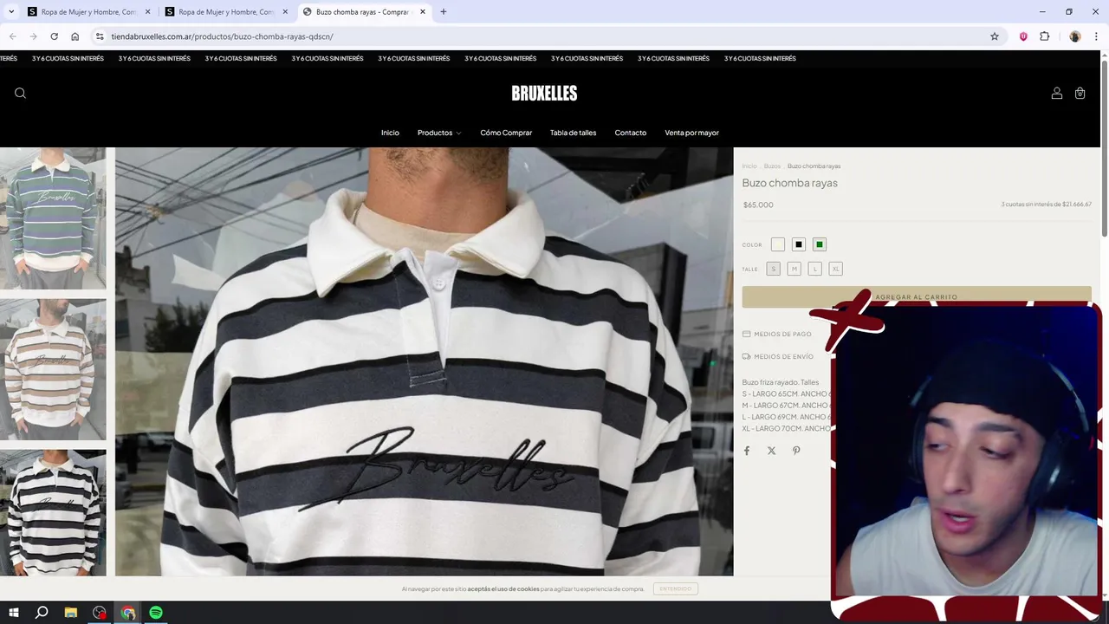
Task: Click the browser back arrow
Action: click(x=12, y=36)
